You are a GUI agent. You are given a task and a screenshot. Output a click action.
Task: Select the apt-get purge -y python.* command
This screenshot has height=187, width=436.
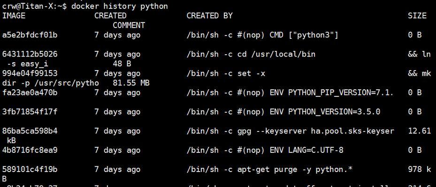pyautogui.click(x=295, y=169)
